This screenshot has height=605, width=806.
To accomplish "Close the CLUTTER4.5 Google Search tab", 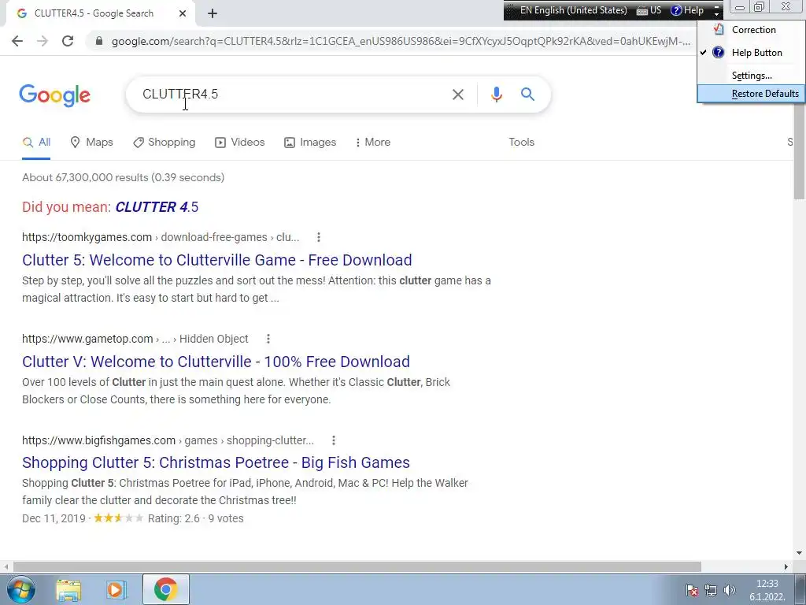I will [183, 13].
